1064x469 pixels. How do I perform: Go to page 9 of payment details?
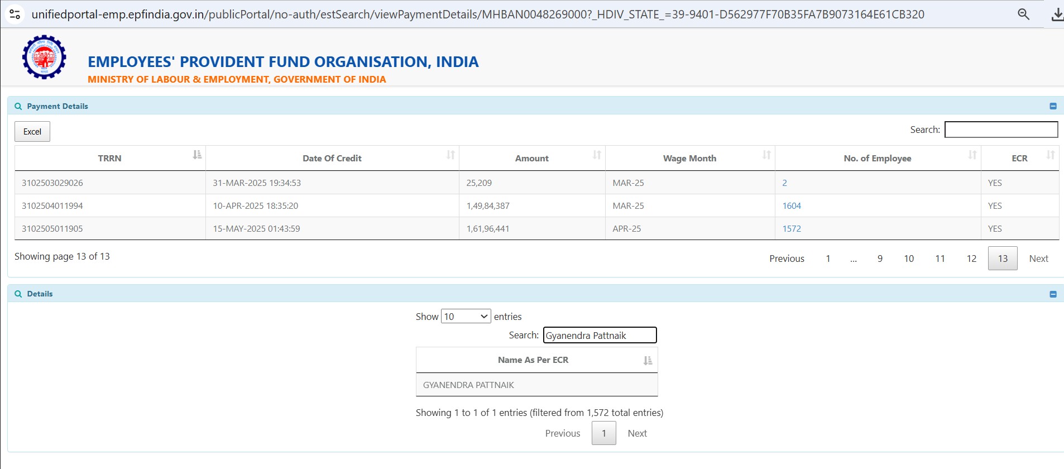click(880, 259)
